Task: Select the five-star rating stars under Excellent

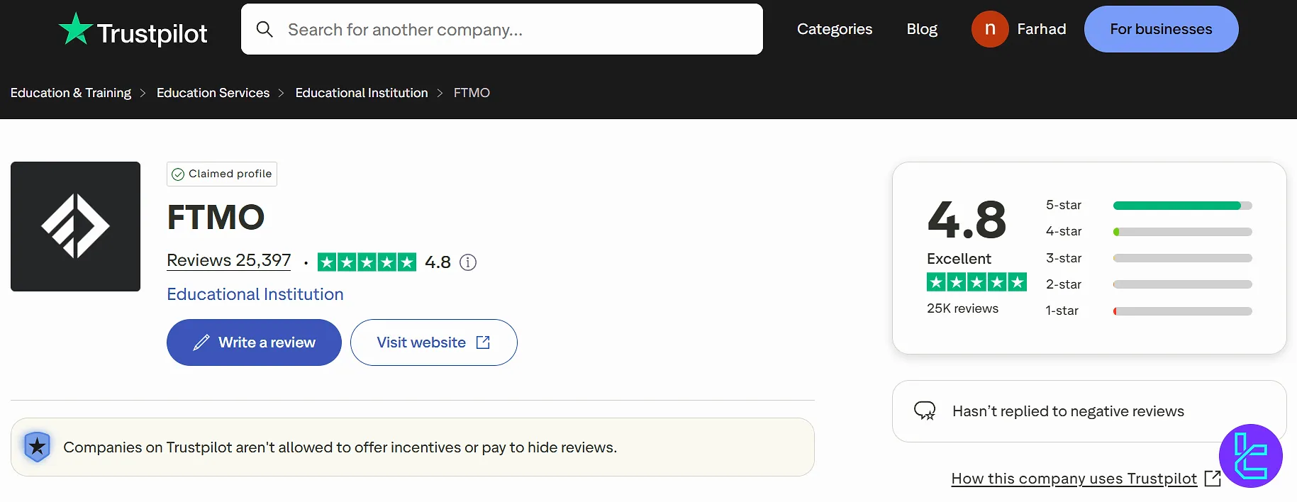Action: (x=976, y=281)
